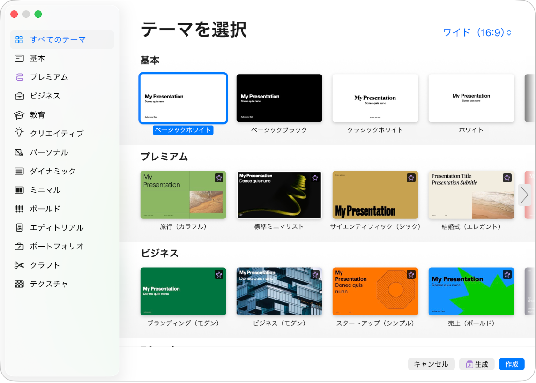Open テクスチャ category in the sidebar
536x383 pixels.
[x=19, y=284]
